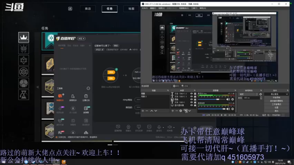Image resolution: width=294 pixels, height=165 pixels.
Task: Open 桌面音频 audio settings gear in OBS mixer
Action: [233, 109]
